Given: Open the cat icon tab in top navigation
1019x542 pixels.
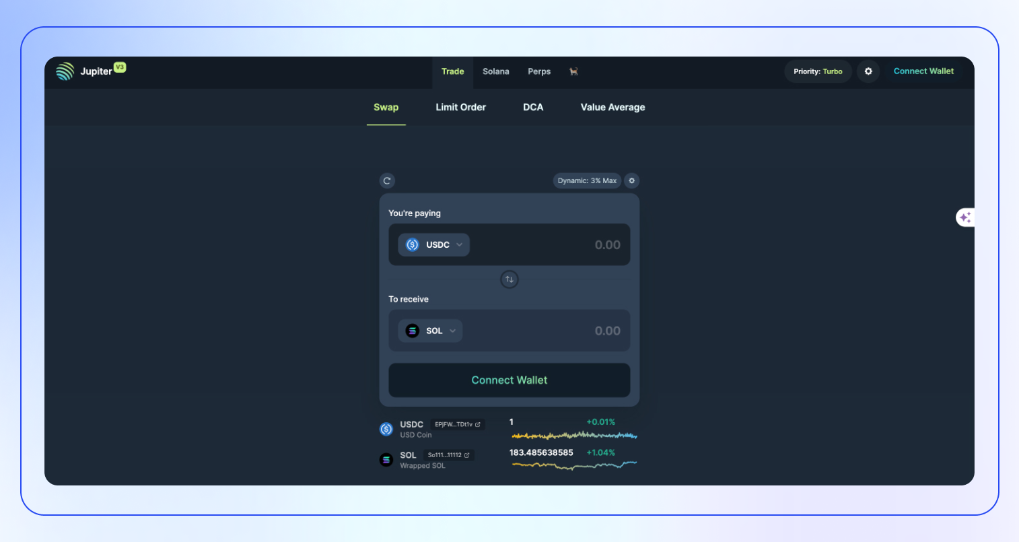Looking at the screenshot, I should point(573,71).
